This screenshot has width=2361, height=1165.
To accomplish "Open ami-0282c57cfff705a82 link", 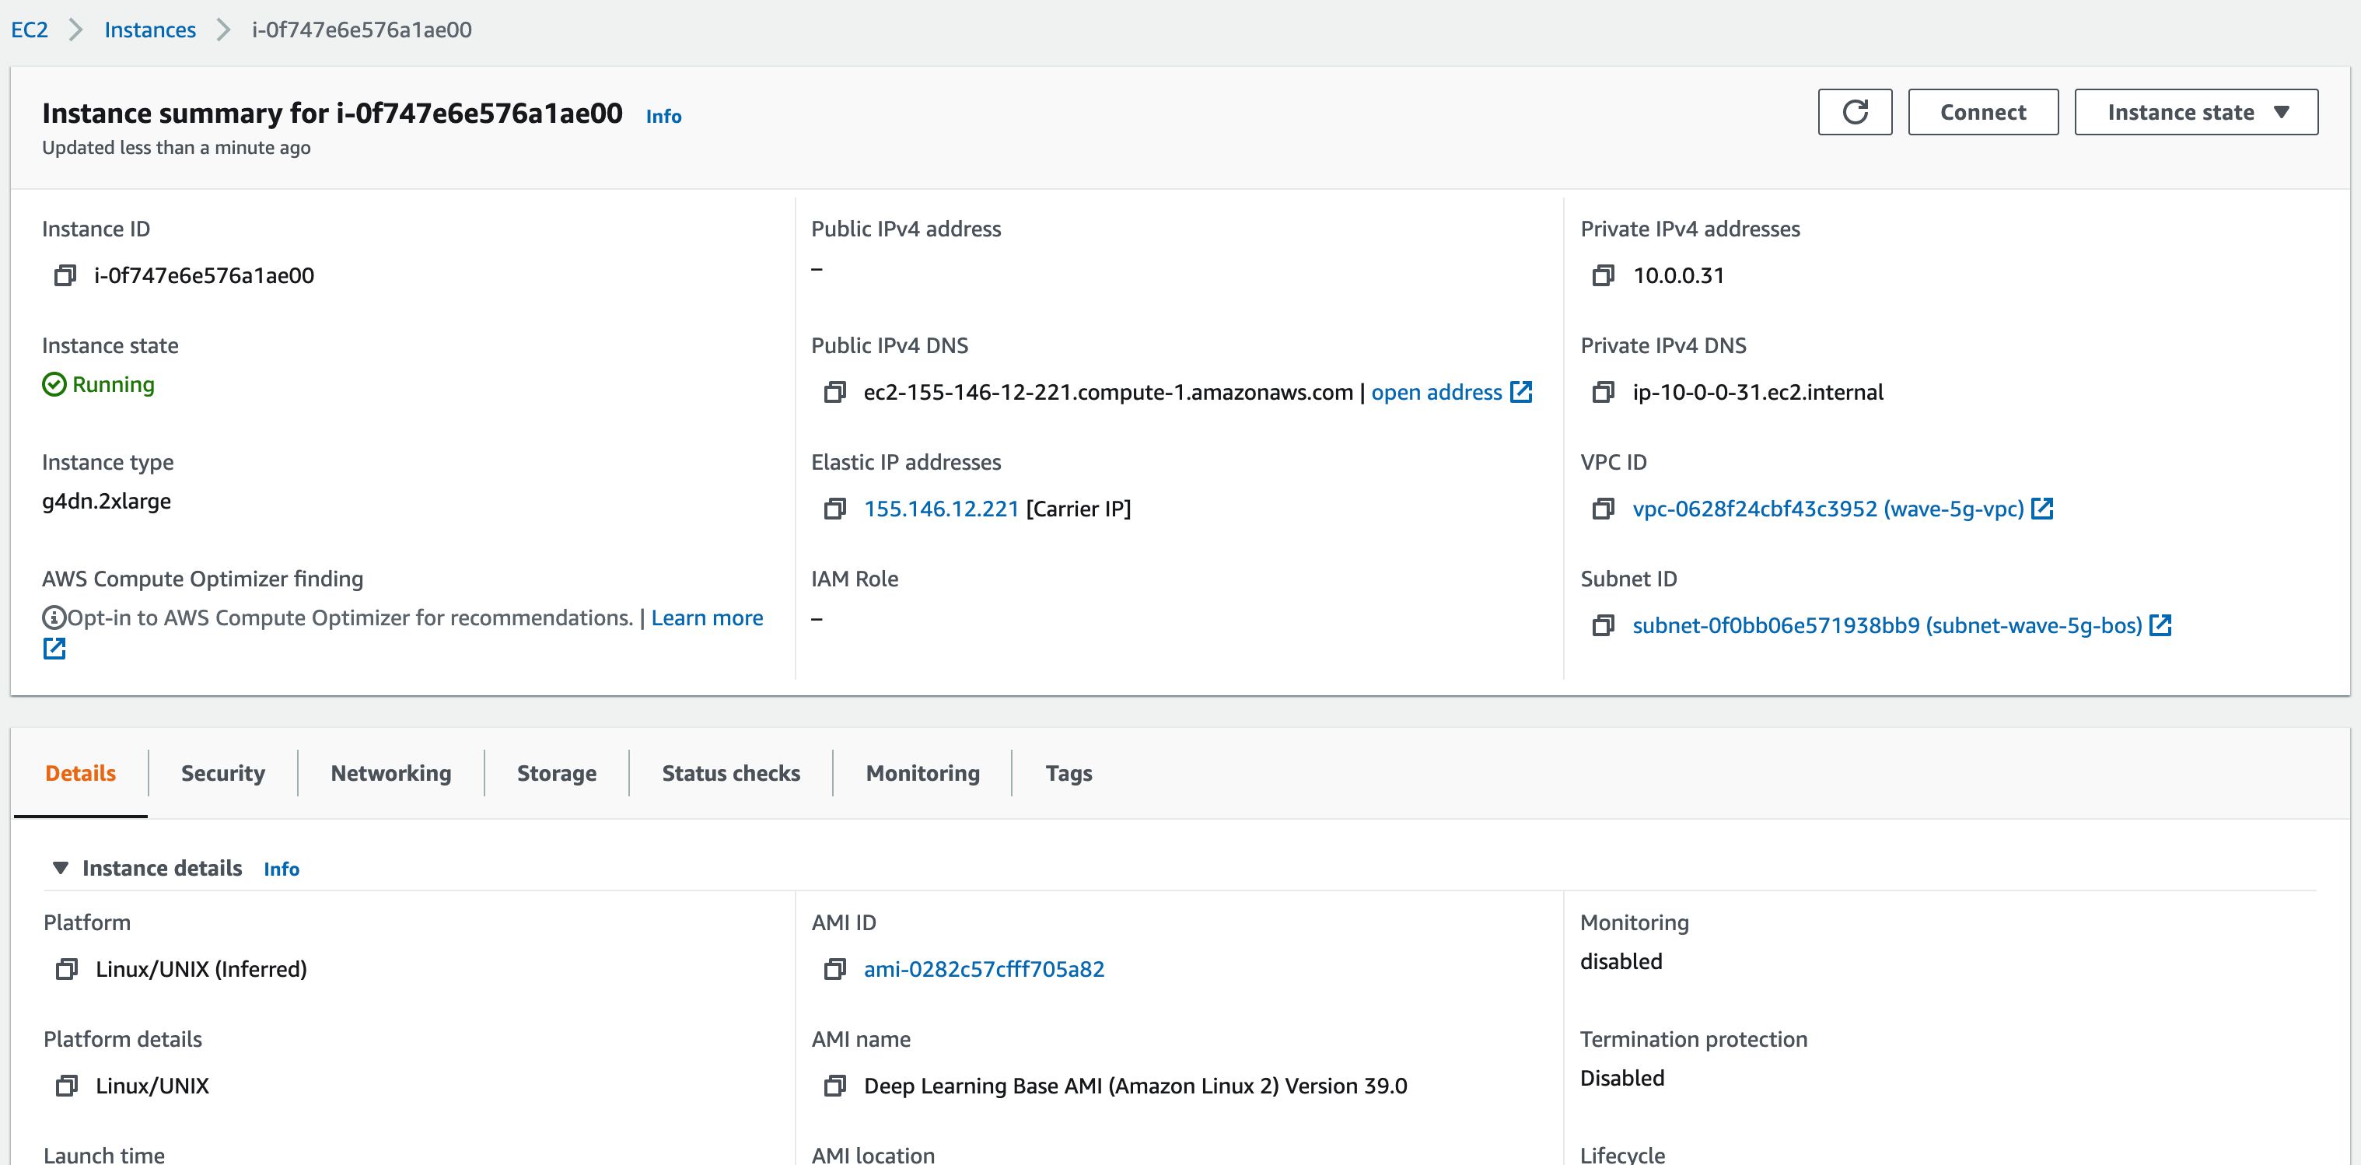I will tap(984, 969).
